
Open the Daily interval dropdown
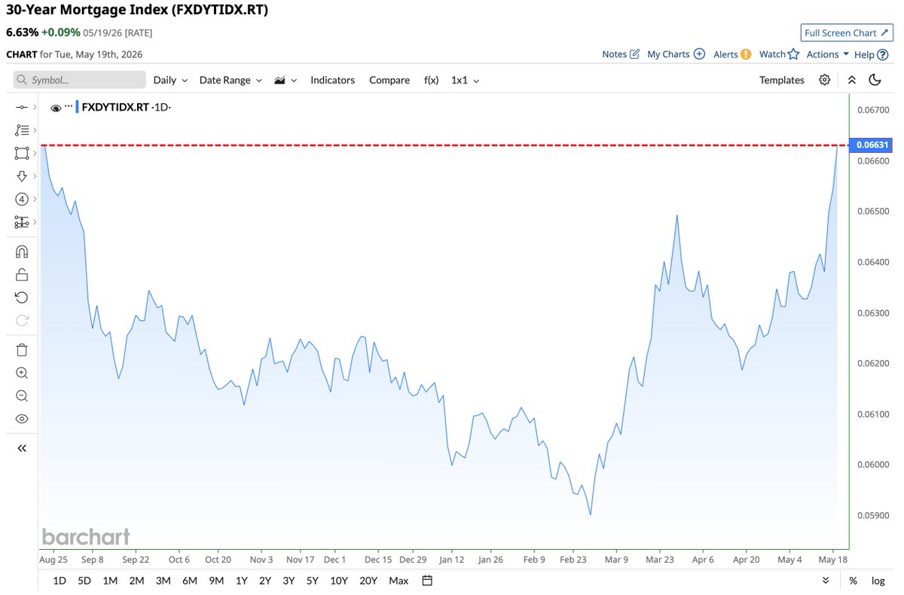tap(170, 80)
